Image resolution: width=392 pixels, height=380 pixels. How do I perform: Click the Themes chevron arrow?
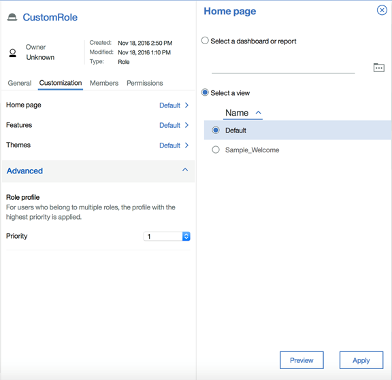[186, 145]
